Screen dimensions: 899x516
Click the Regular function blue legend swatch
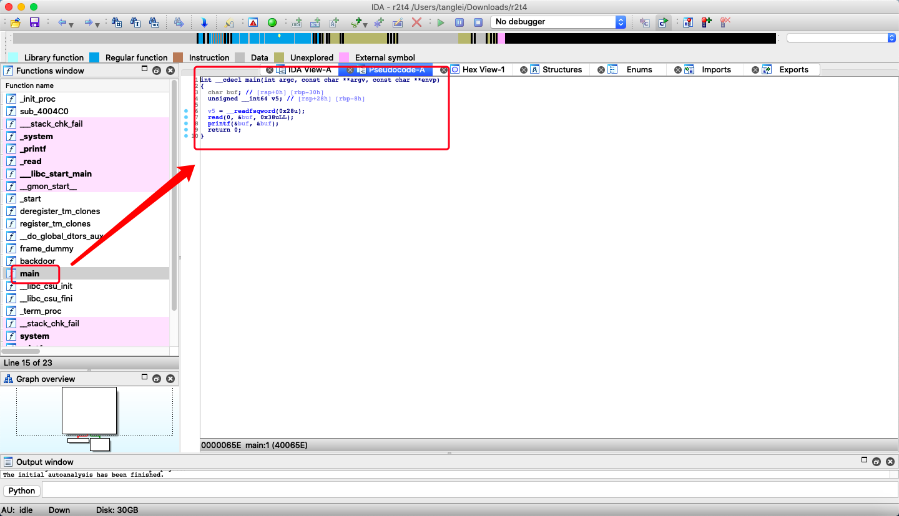(94, 57)
